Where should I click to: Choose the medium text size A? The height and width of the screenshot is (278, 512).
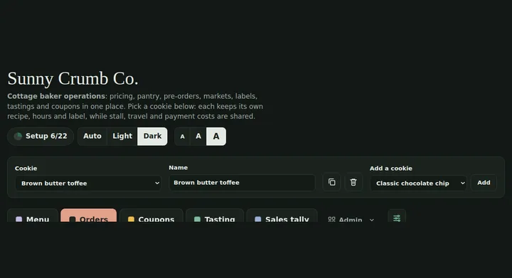pyautogui.click(x=198, y=137)
